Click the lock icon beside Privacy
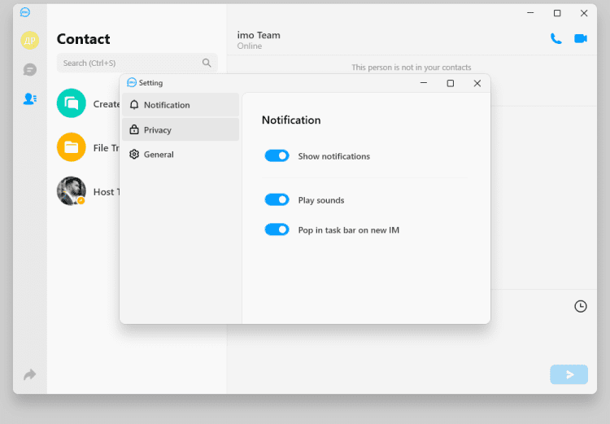 (x=134, y=129)
